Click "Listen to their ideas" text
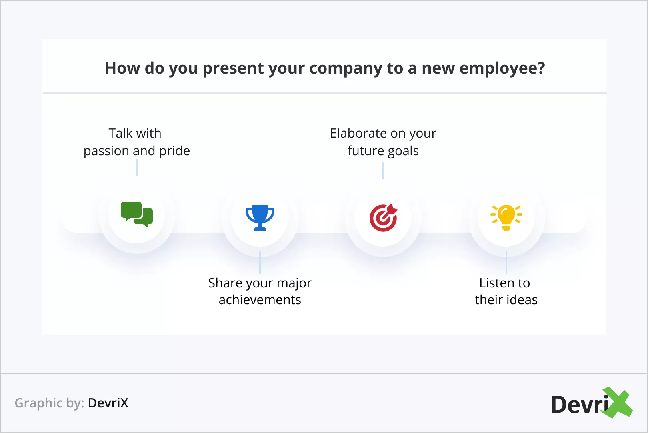This screenshot has width=648, height=433. [506, 291]
